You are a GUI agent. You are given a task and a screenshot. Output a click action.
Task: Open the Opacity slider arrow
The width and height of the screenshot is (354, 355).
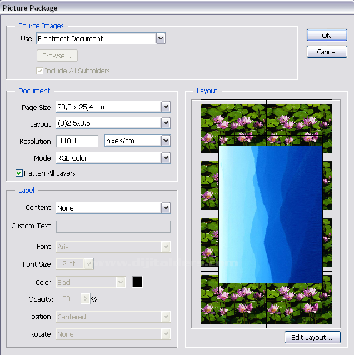86,299
